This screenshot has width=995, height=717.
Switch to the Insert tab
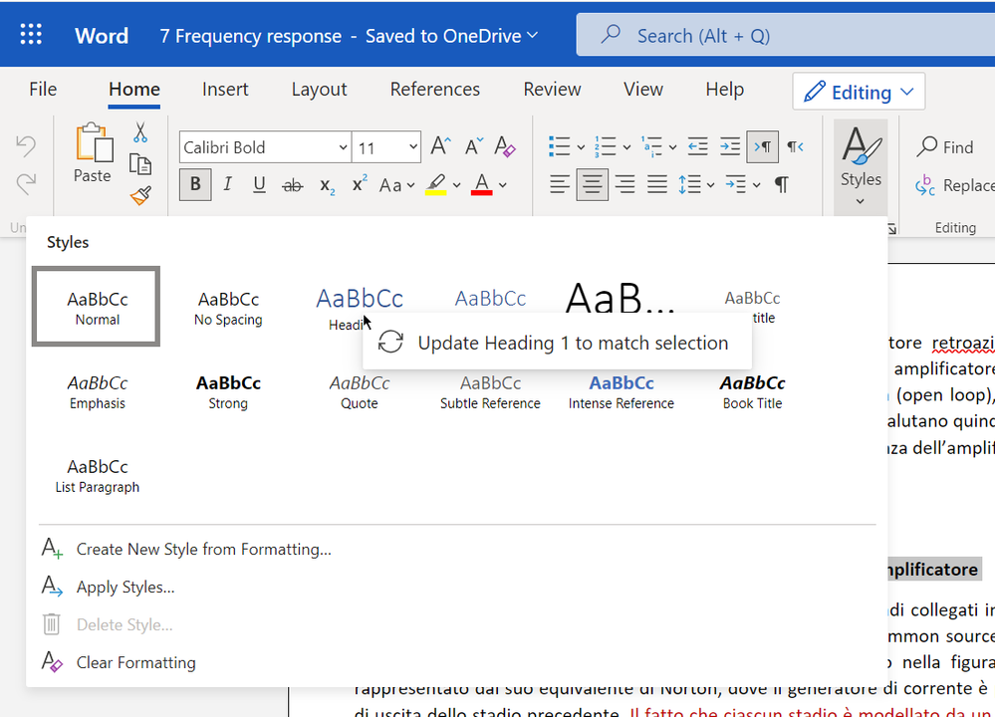point(225,90)
